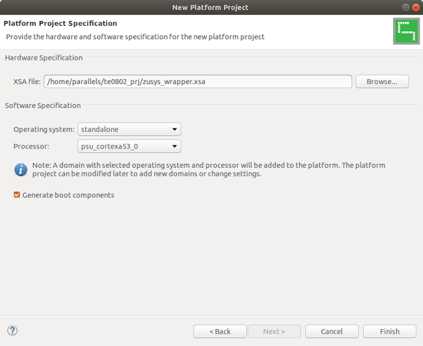Screen dimensions: 423x346
Task: Click the blue info note icon
Action: [21, 169]
